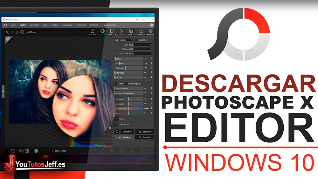The image size is (318, 179).
Task: Click the PhotoScape home logo icon
Action: (x=5, y=25)
